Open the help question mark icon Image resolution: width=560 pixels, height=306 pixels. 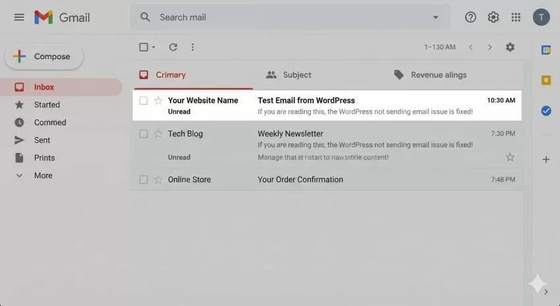pos(470,17)
